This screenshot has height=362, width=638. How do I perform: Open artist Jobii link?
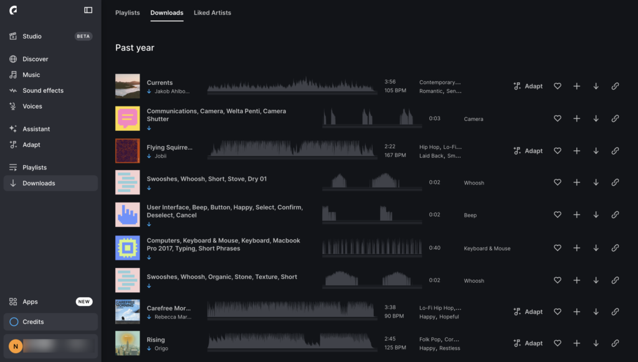160,156
